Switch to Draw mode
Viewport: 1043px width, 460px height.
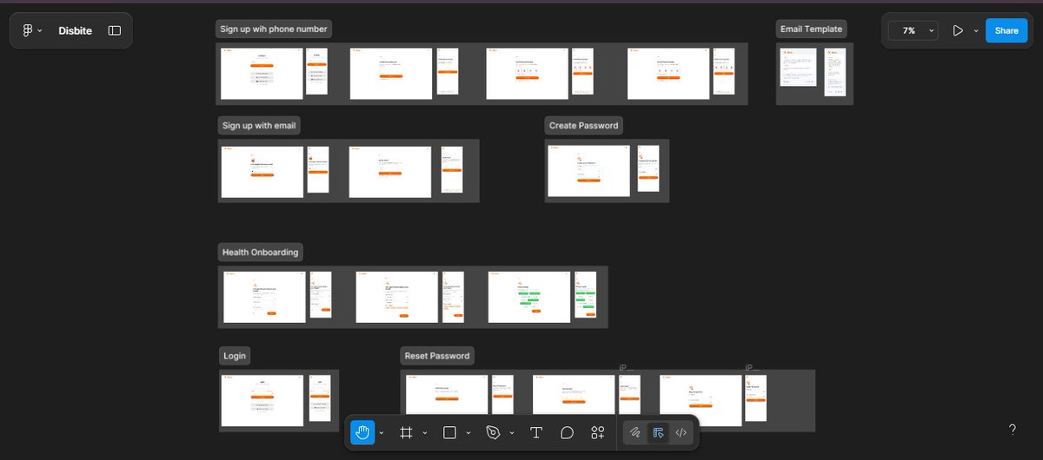point(635,432)
